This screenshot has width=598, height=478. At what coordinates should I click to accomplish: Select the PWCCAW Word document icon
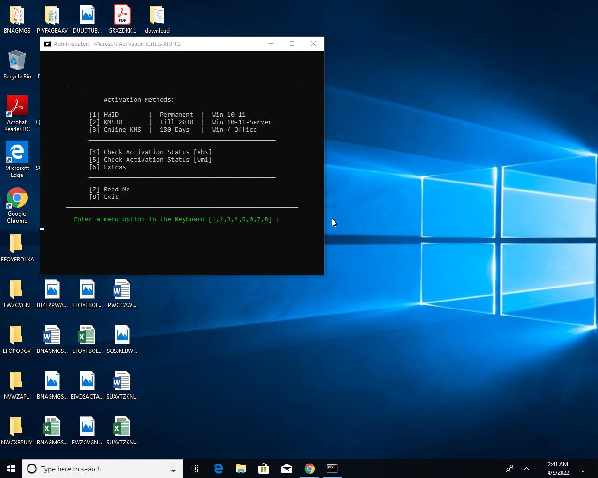[x=122, y=294]
